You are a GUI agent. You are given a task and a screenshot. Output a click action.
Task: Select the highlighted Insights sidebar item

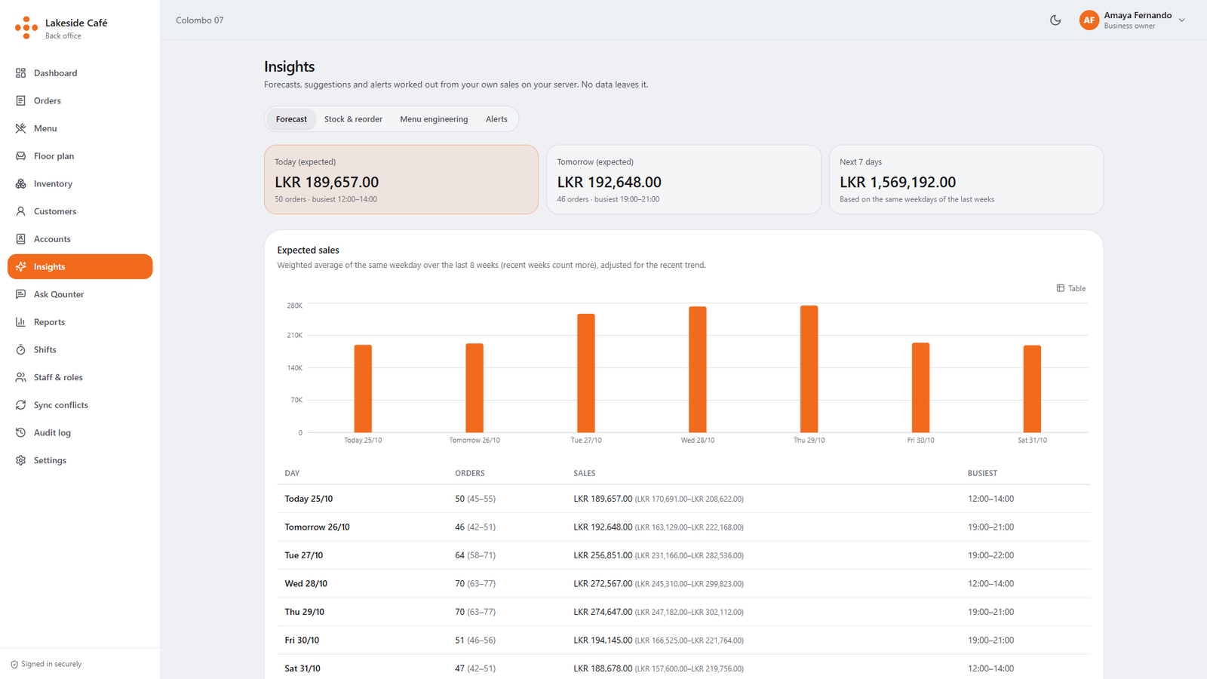pos(80,266)
